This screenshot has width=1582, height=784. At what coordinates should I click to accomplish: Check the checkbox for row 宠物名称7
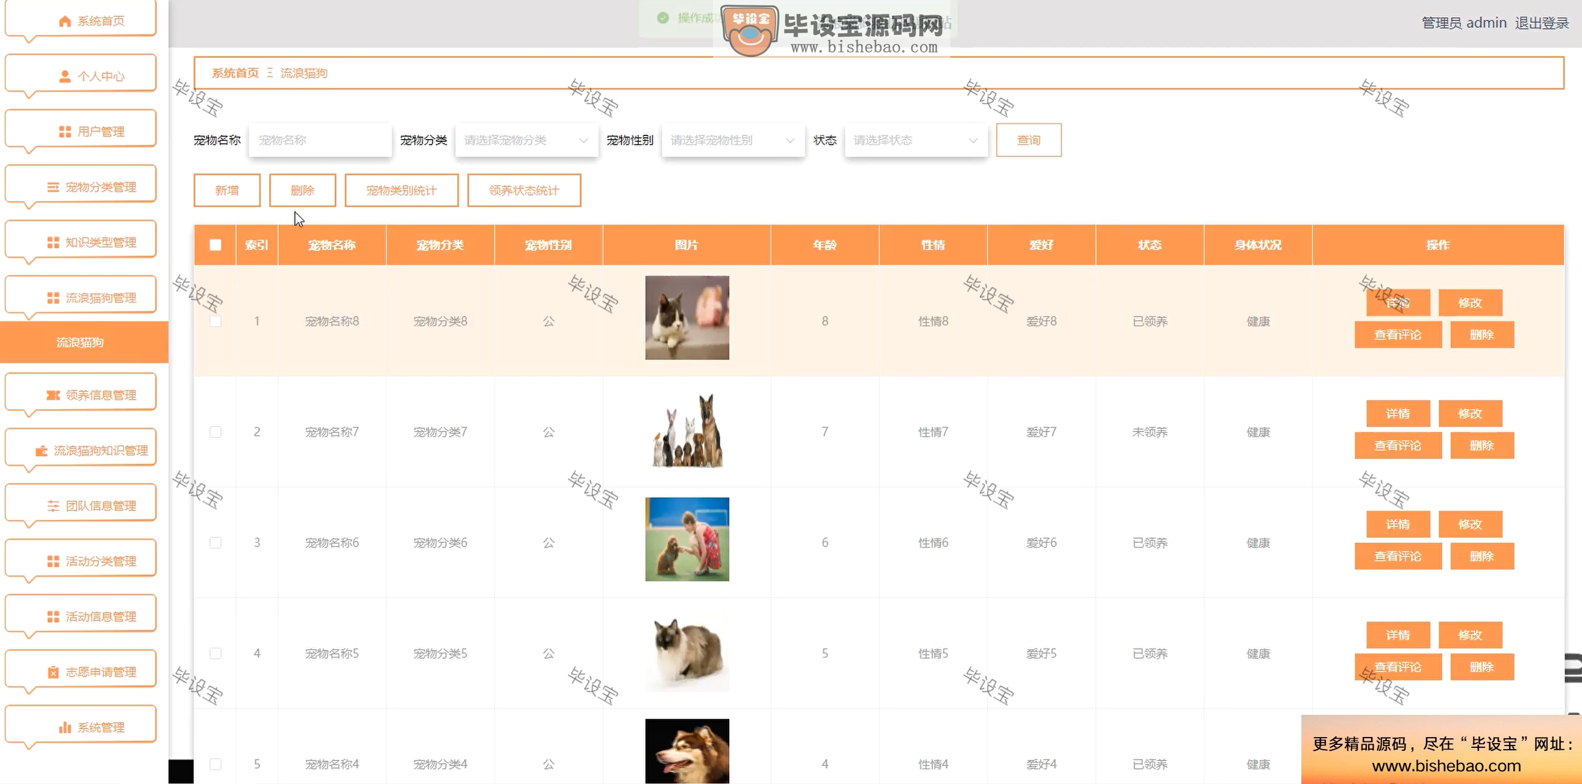(216, 432)
